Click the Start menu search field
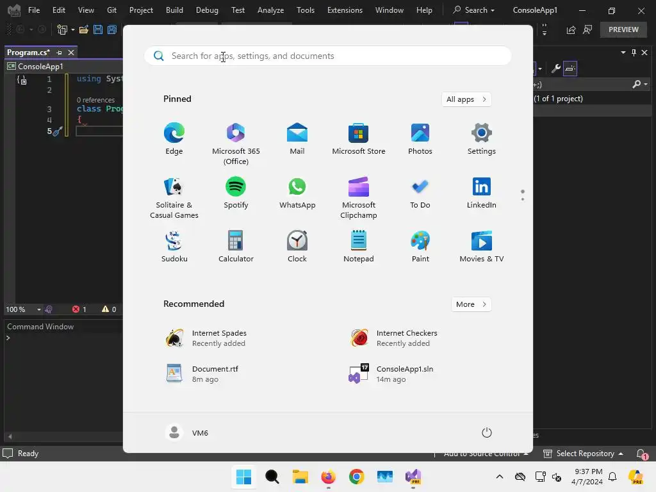This screenshot has width=656, height=492. pyautogui.click(x=327, y=56)
